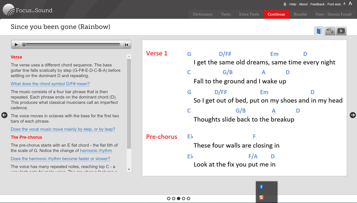The image size is (357, 203).
Task: Click the notification bell icon
Action: (x=285, y=4)
